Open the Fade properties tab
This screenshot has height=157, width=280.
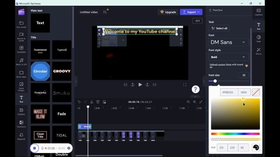[259, 39]
